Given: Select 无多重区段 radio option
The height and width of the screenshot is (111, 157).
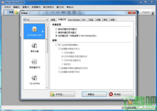Looking at the screenshot, I should pos(56,36).
